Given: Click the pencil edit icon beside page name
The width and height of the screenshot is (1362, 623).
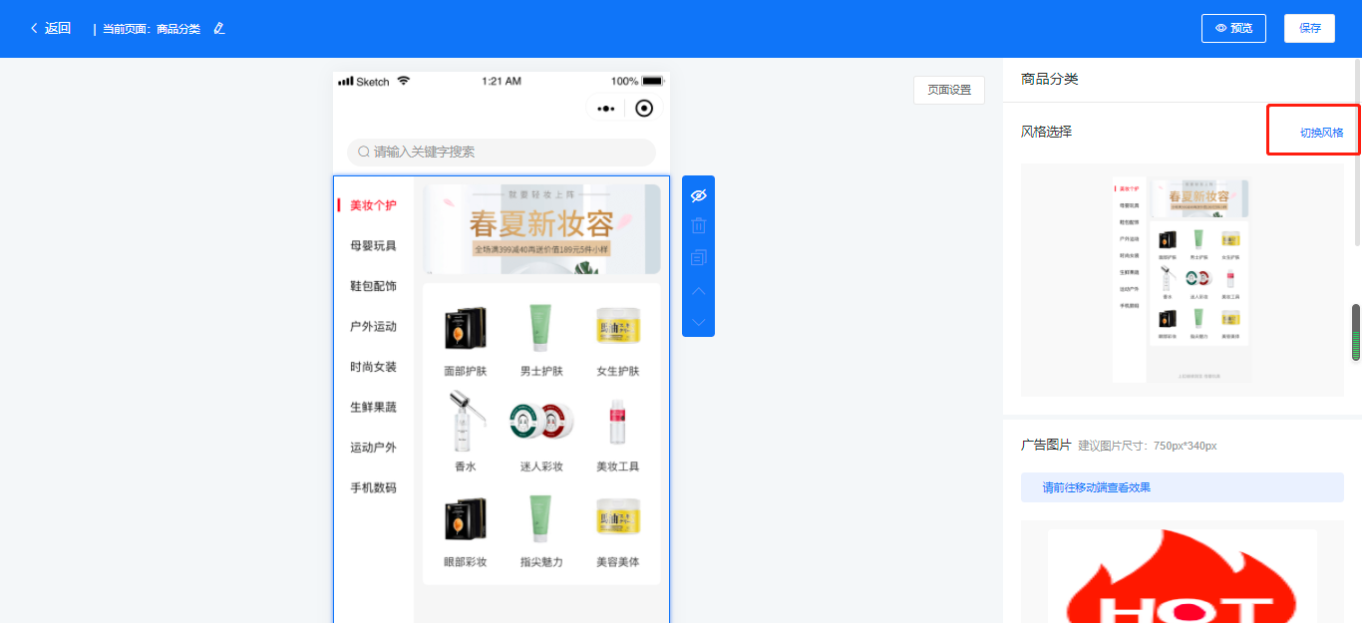Looking at the screenshot, I should [219, 28].
